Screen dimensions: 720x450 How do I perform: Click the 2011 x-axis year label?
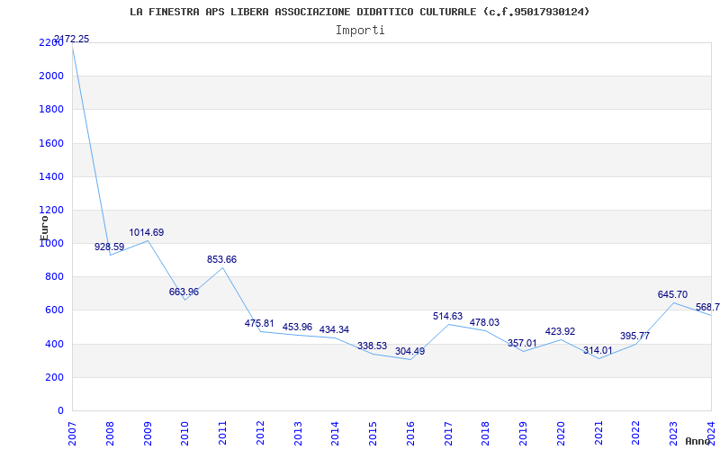click(222, 434)
